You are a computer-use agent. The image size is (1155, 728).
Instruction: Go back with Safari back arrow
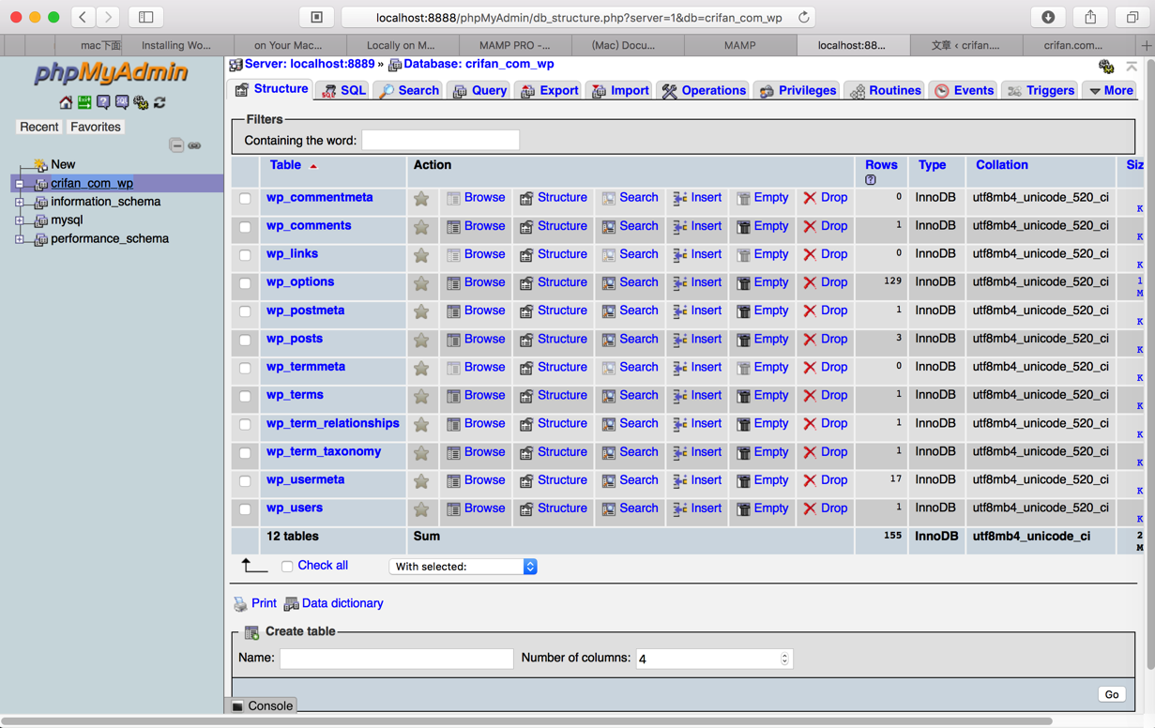coord(83,17)
